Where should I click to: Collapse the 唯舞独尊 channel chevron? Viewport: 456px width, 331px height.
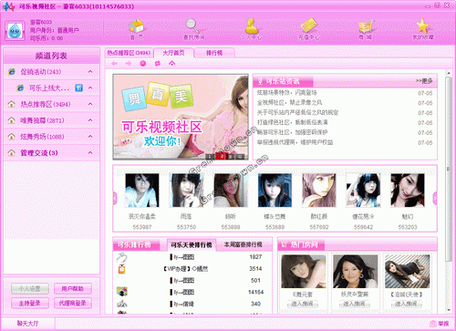tap(90, 120)
